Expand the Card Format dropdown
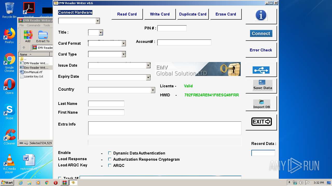The height and width of the screenshot is (186, 332). click(x=124, y=43)
